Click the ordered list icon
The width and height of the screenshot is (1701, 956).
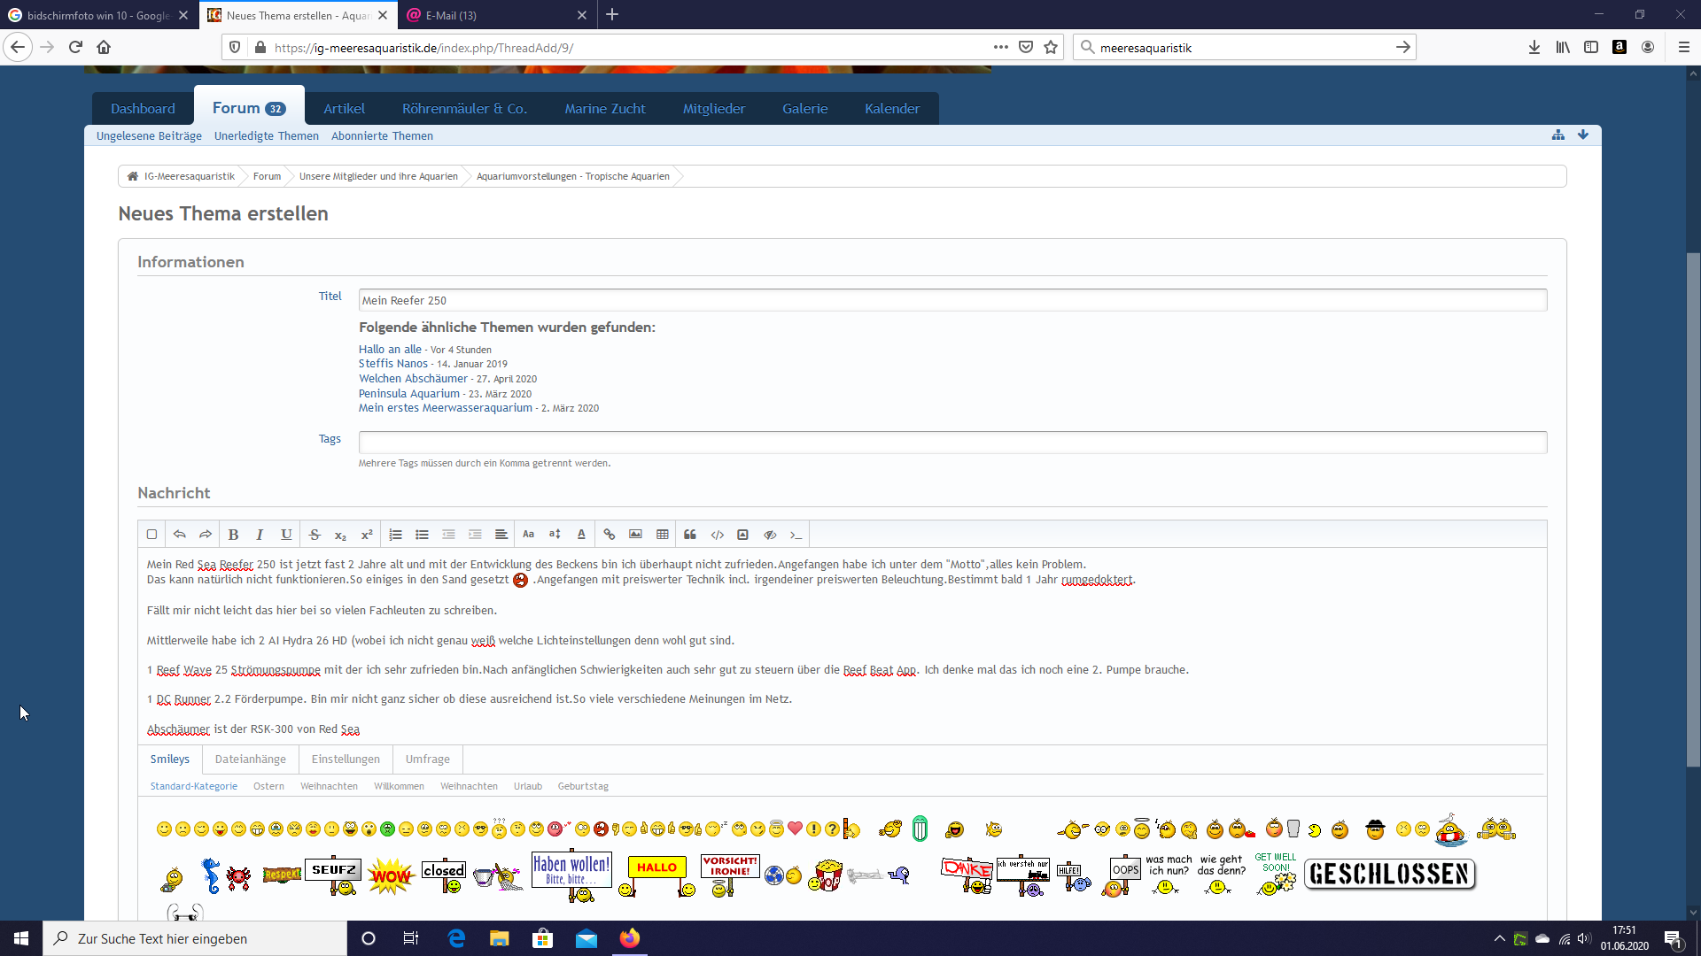point(395,535)
